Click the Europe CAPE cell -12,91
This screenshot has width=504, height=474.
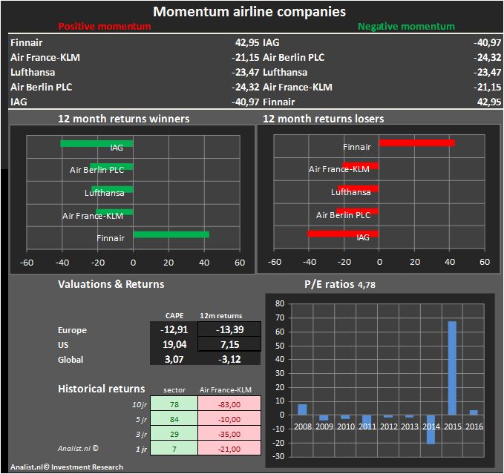[174, 329]
